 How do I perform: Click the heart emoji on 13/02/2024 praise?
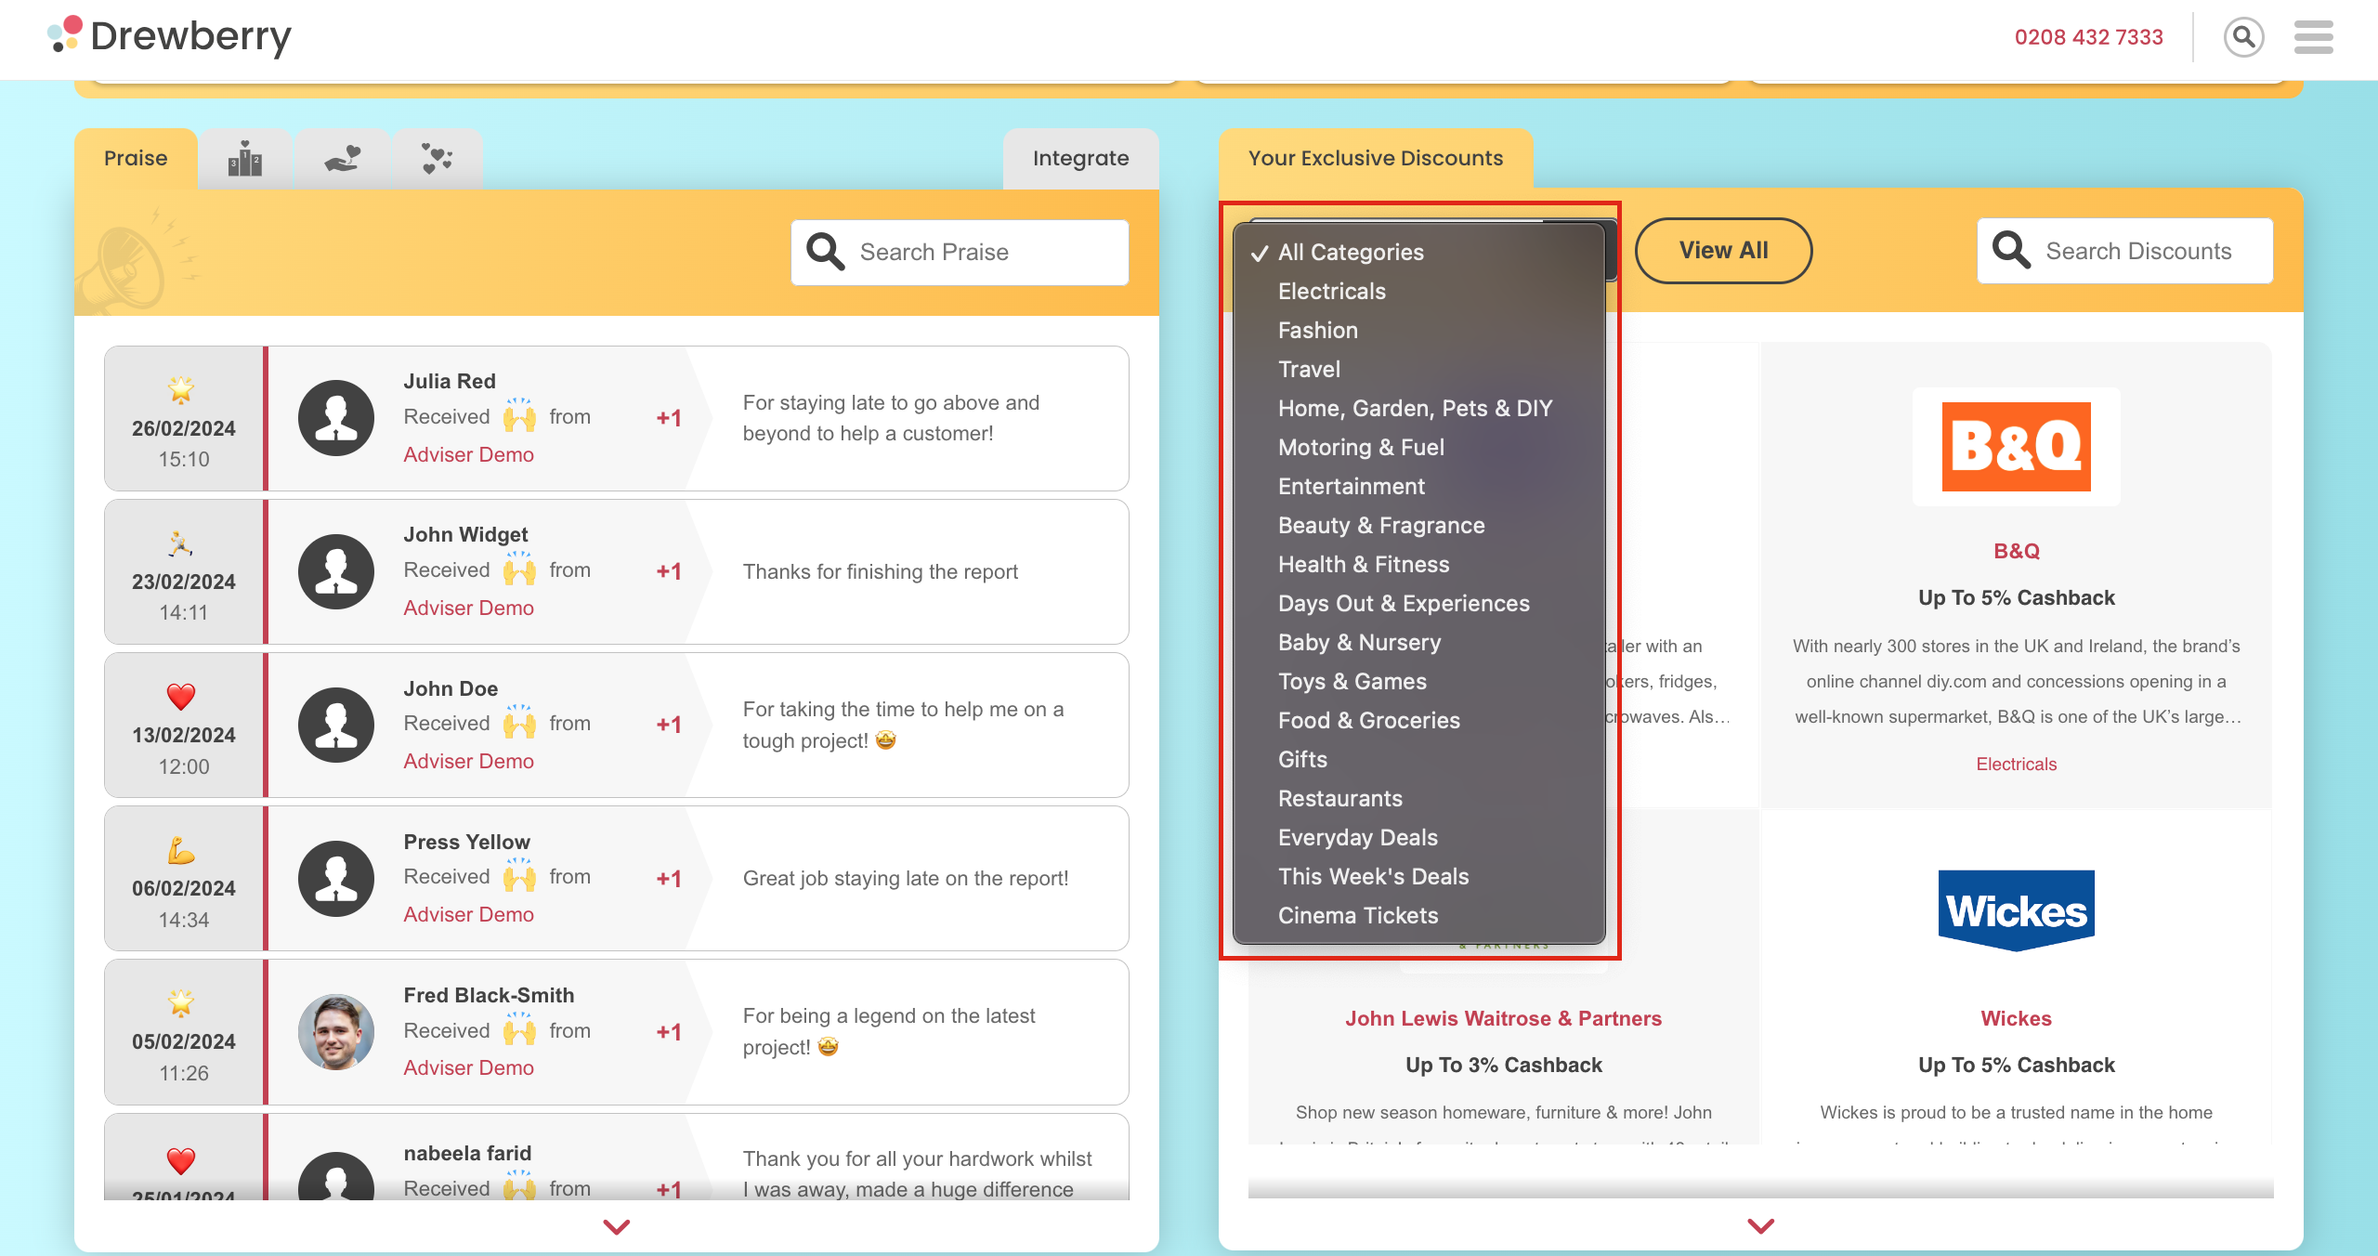[181, 696]
